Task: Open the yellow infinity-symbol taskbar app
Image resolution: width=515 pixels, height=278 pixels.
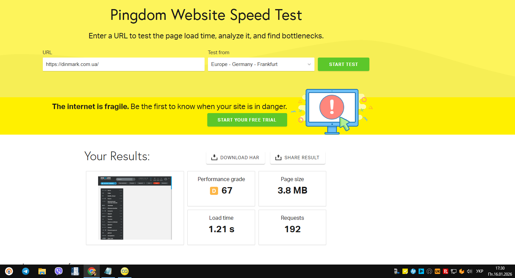Action: pyautogui.click(x=125, y=271)
